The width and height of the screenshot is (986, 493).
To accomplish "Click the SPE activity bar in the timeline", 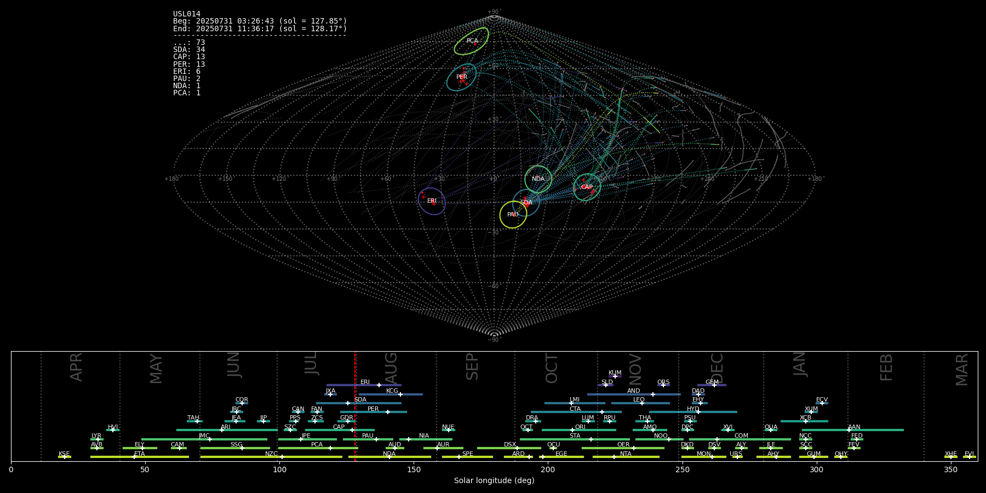I will pos(467,457).
